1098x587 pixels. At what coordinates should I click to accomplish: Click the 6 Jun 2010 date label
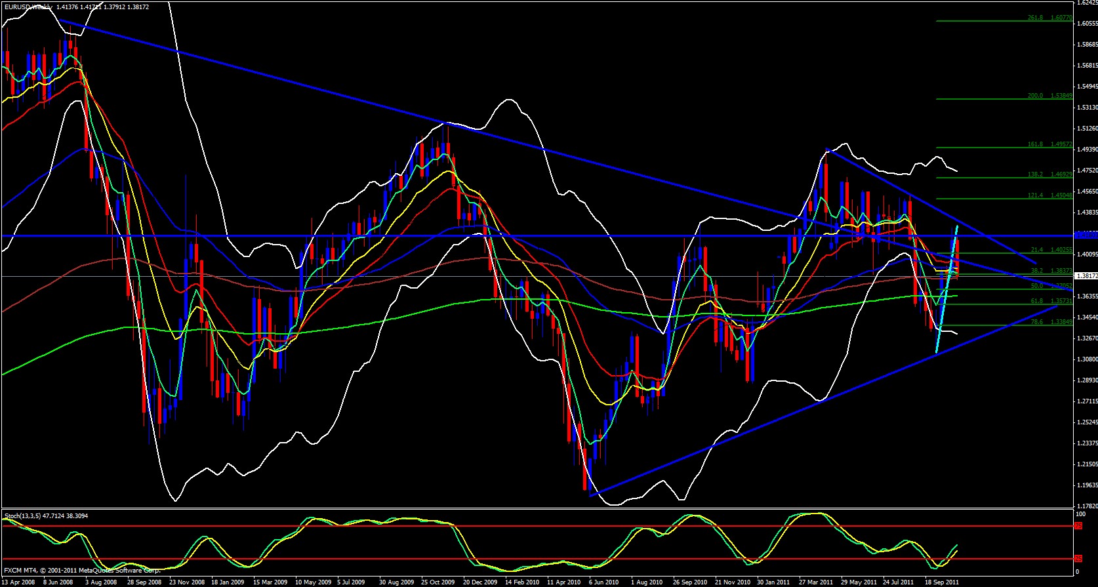pos(603,582)
